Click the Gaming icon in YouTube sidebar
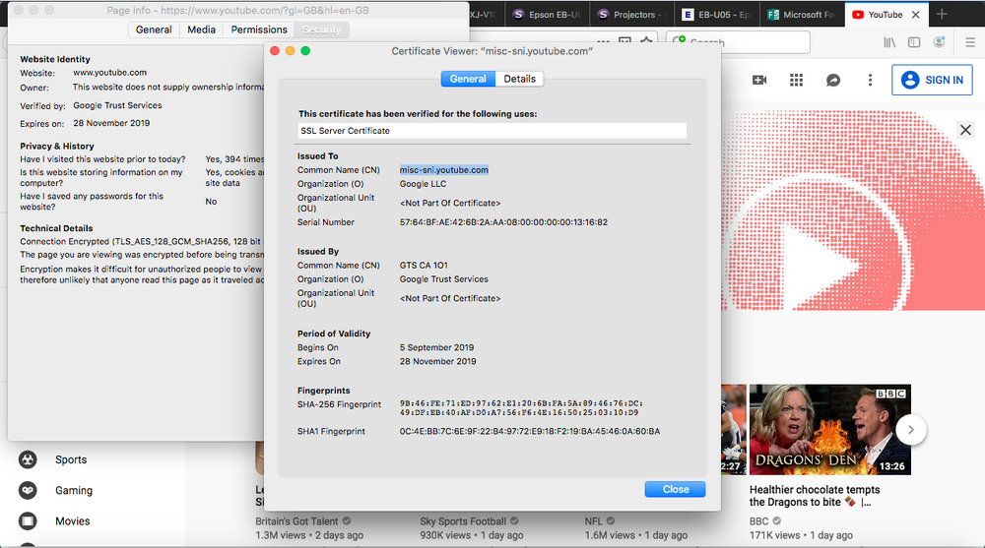Viewport: 985px width, 548px height. pos(28,490)
